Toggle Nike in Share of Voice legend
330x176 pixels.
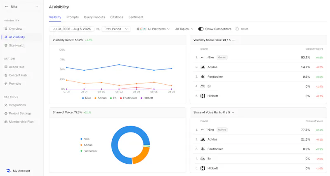tap(85, 139)
